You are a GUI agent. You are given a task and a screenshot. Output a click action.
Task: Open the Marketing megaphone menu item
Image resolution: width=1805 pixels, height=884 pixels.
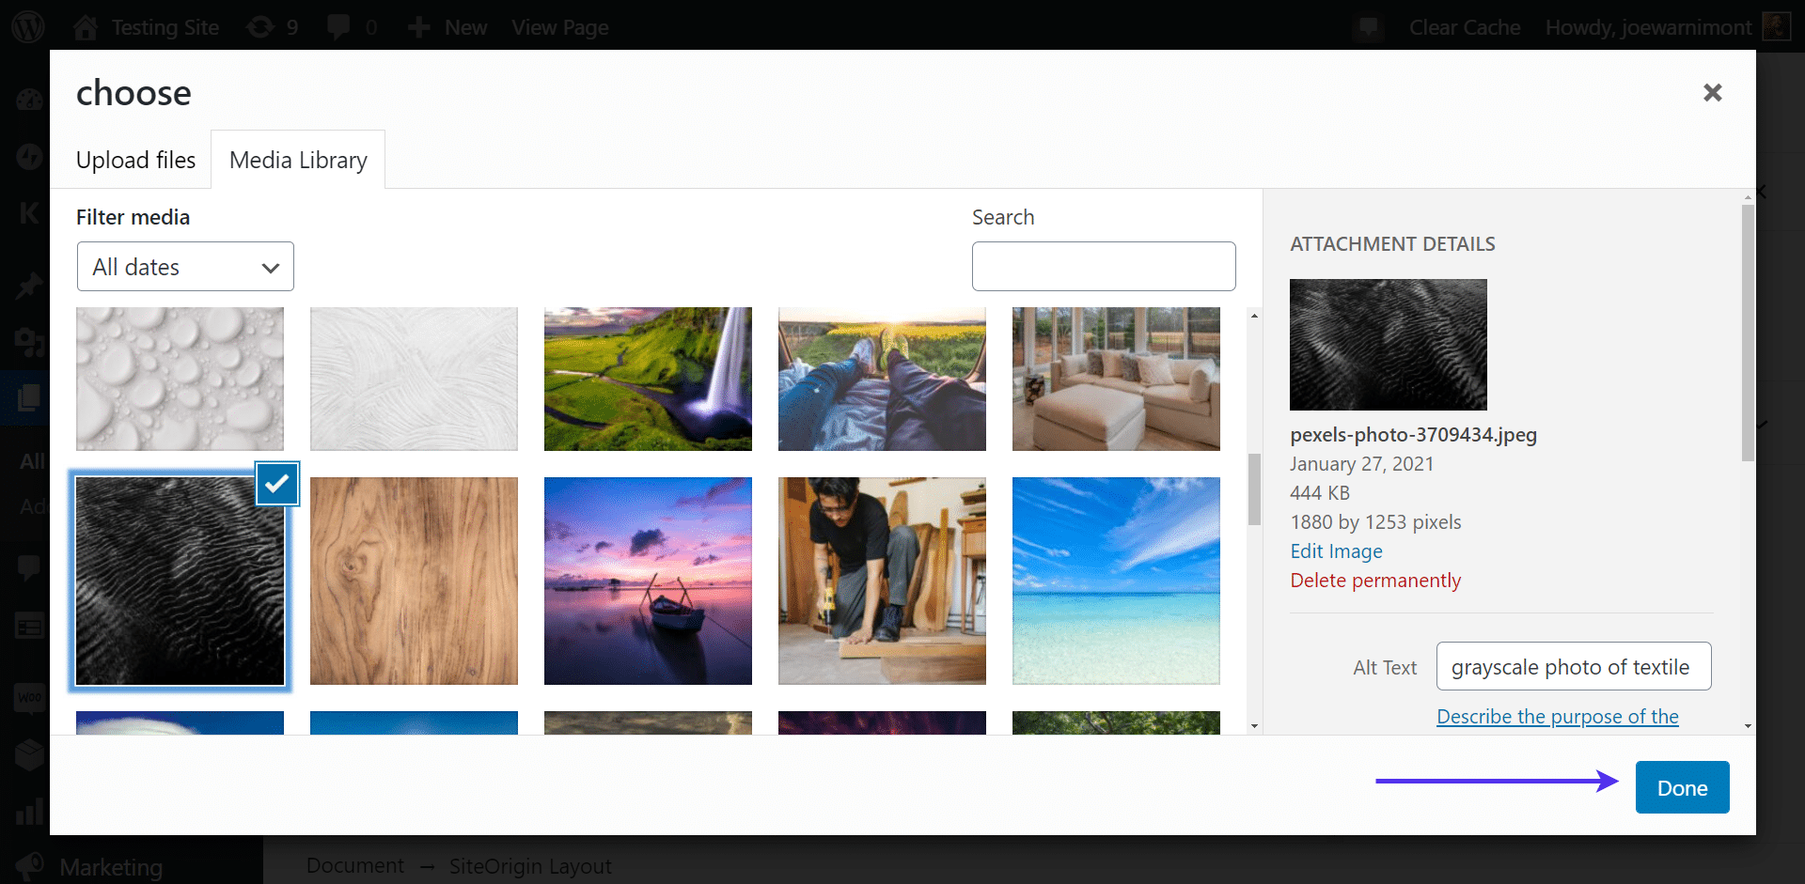point(30,865)
